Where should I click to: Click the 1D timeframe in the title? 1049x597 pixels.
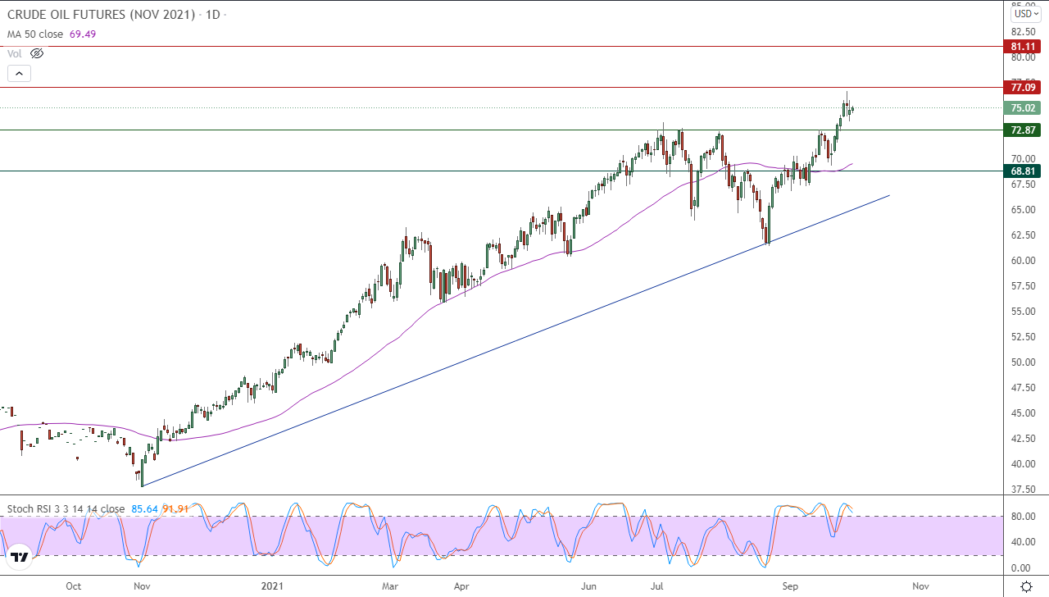click(212, 15)
